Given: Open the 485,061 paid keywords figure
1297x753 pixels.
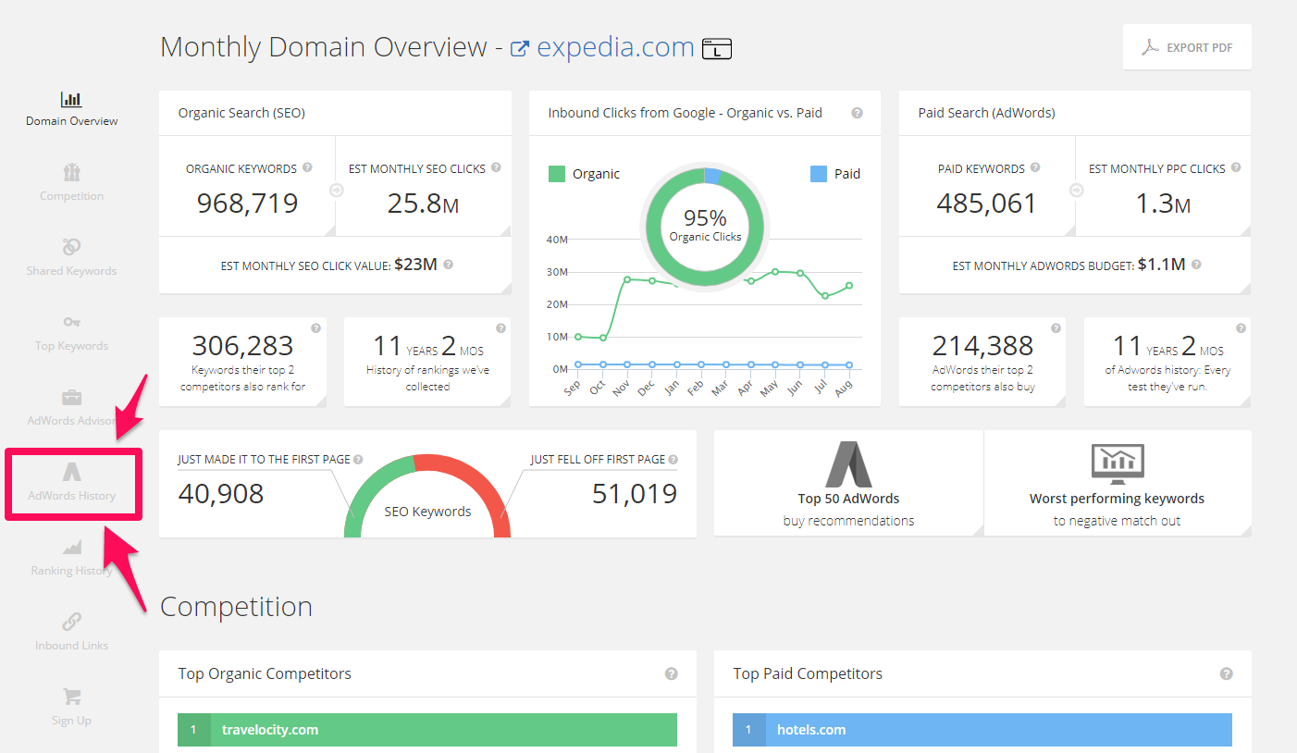Looking at the screenshot, I should click(987, 203).
